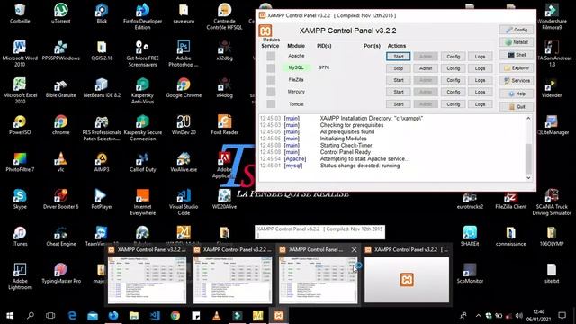Toggle Apache service checkbox
The width and height of the screenshot is (576, 324).
271,56
